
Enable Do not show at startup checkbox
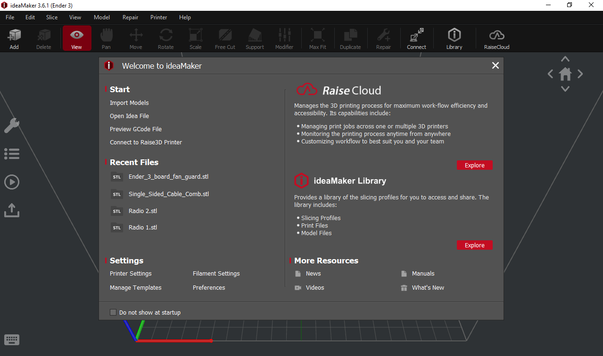113,312
